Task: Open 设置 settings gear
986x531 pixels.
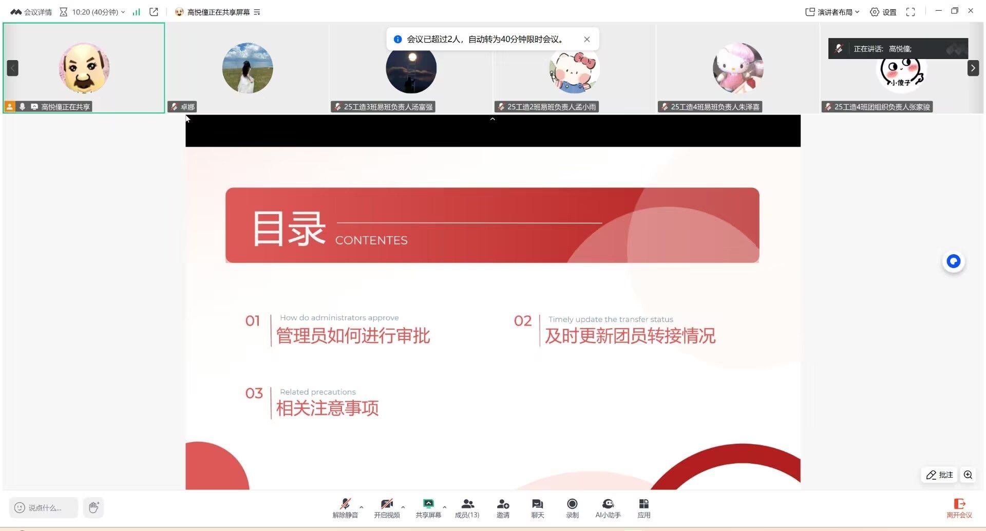Action: pos(883,12)
